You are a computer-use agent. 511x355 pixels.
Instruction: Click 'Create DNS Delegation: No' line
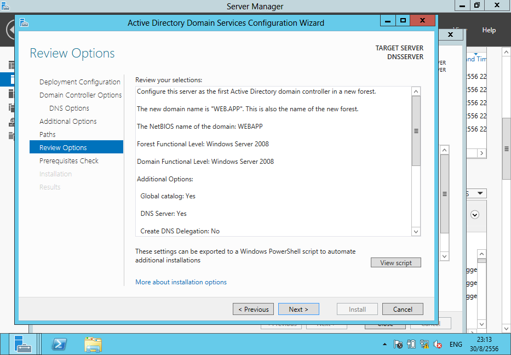180,231
